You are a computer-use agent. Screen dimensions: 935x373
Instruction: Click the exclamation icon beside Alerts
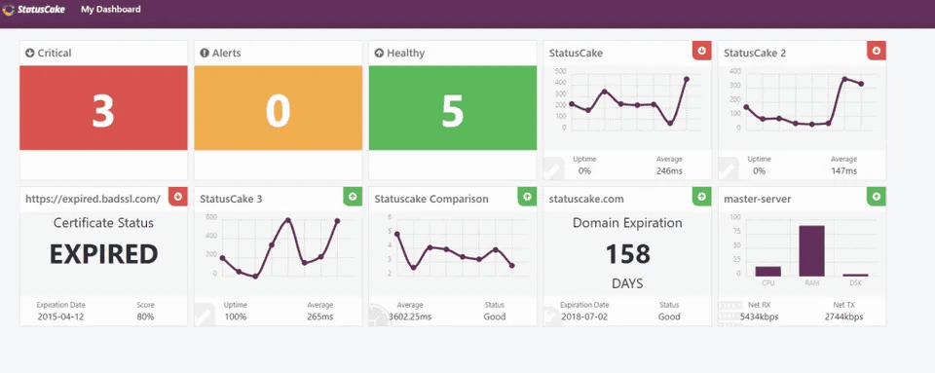(x=205, y=53)
